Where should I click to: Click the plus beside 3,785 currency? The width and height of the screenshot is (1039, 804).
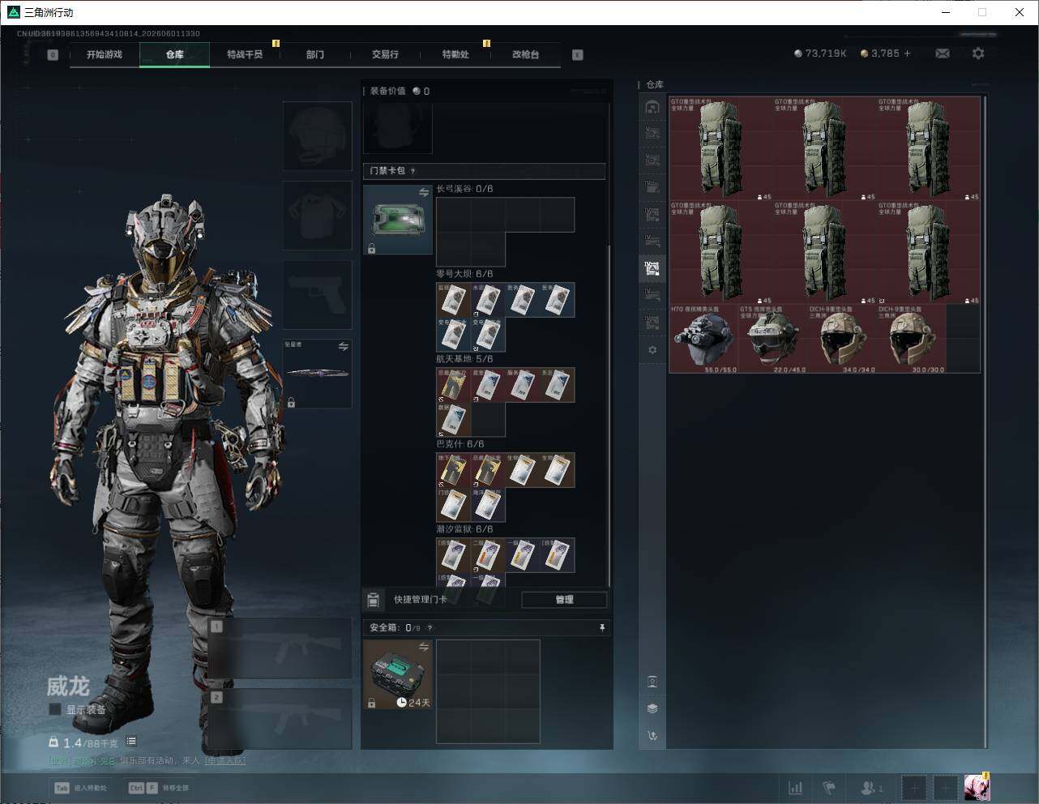click(908, 53)
